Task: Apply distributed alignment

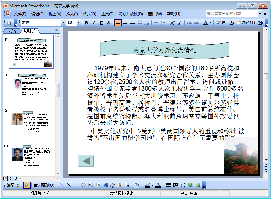Action: tap(140, 23)
